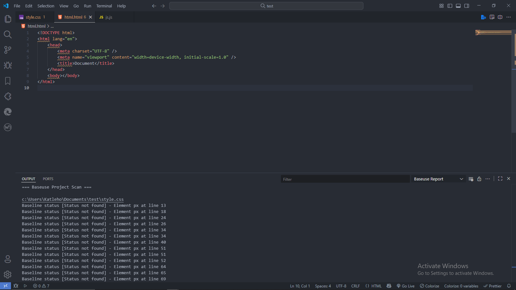Open the Search view in activity bar
Viewport: 516px width, 290px height.
pos(8,34)
